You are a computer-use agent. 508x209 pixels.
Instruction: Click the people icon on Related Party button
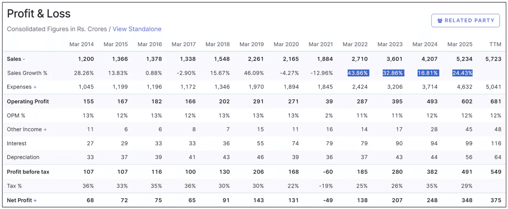pyautogui.click(x=441, y=20)
